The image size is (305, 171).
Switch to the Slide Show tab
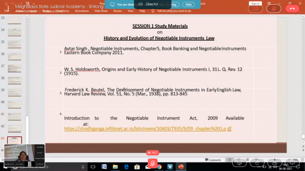[x=101, y=11]
